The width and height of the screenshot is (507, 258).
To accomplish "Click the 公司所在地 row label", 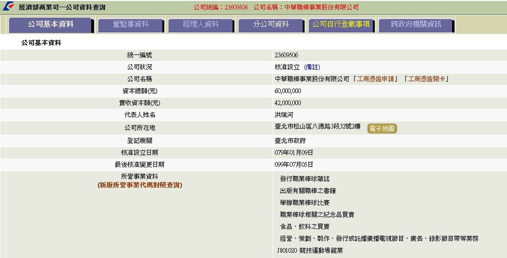I will pos(139,128).
